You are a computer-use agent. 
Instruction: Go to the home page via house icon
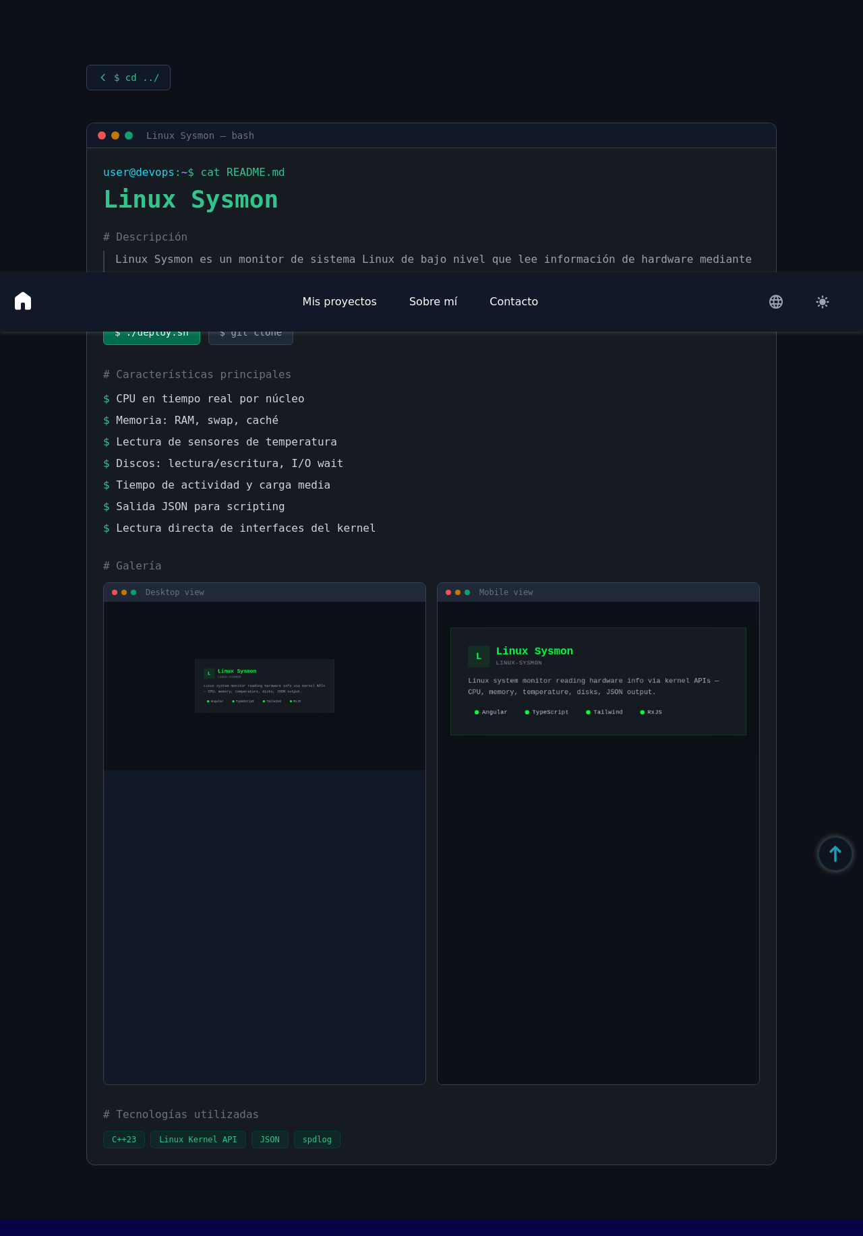[23, 301]
